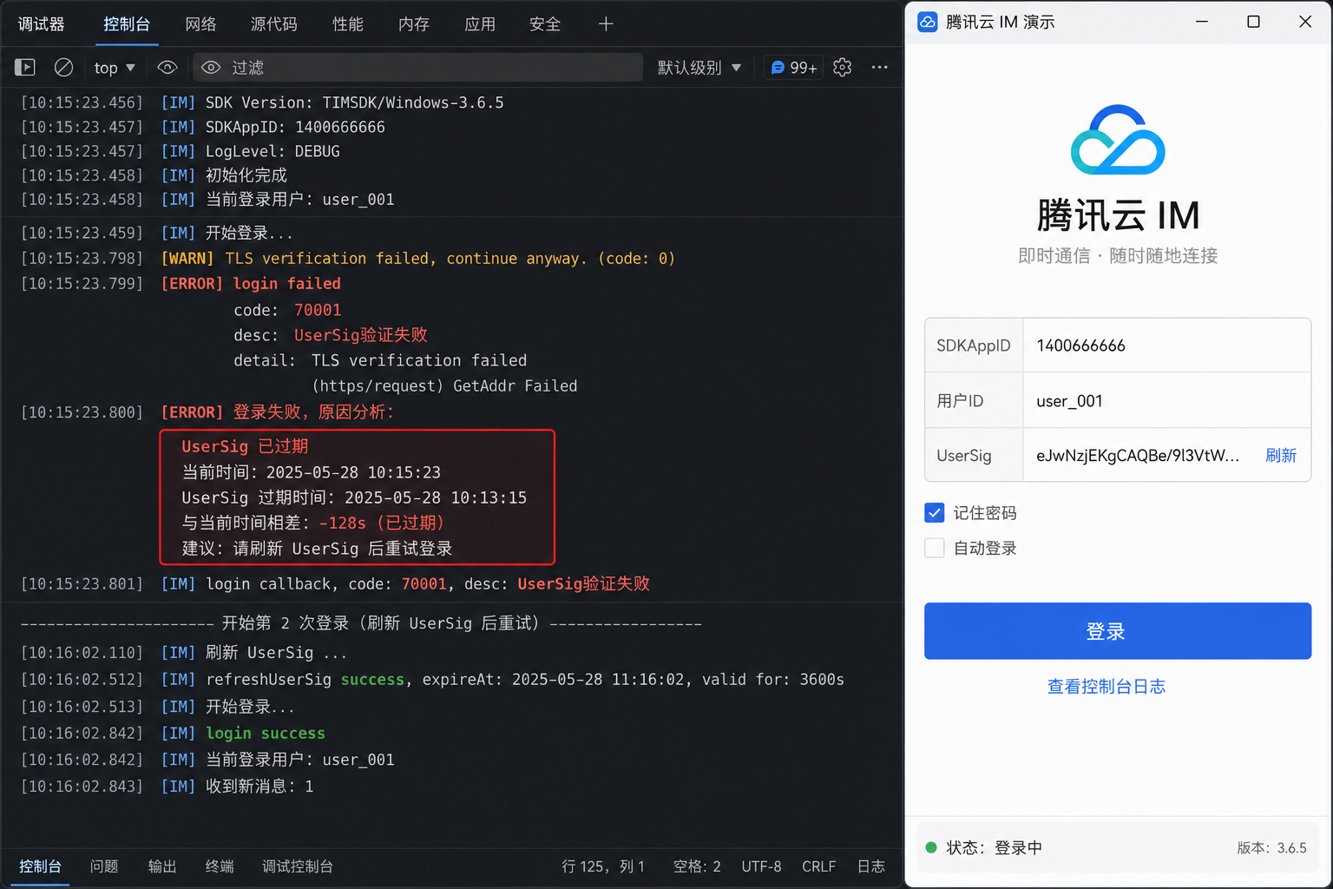Click the '版本: 3.6.5' version label
This screenshot has height=889, width=1333.
[x=1271, y=847]
